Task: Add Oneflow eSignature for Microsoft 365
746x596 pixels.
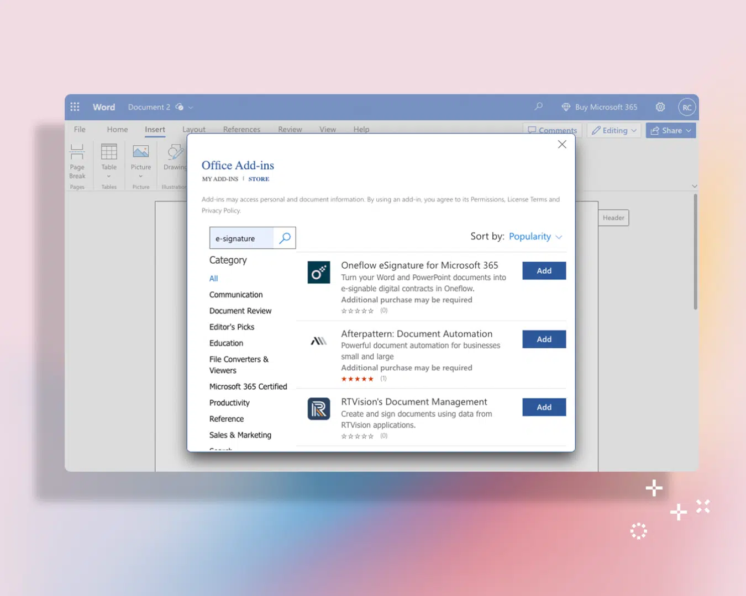Action: (x=544, y=271)
